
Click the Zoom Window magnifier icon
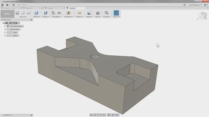coord(104,115)
